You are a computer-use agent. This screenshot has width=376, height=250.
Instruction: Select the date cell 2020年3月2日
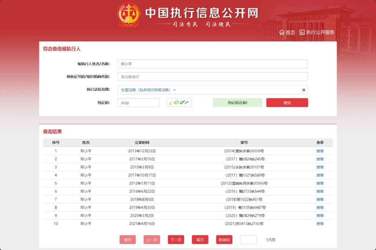click(x=142, y=216)
